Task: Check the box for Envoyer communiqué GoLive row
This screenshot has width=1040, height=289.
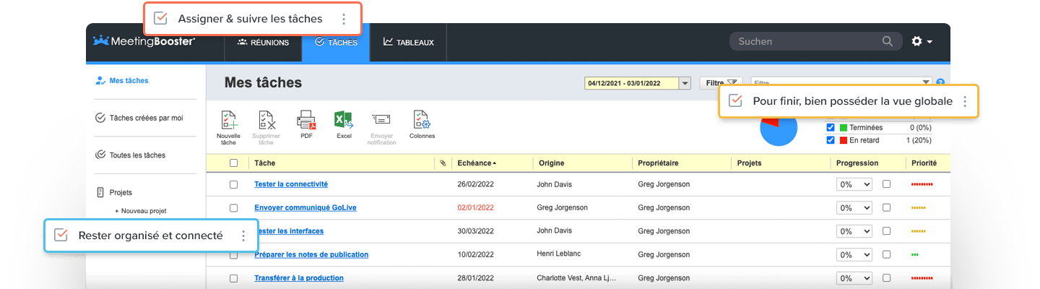Action: click(233, 207)
